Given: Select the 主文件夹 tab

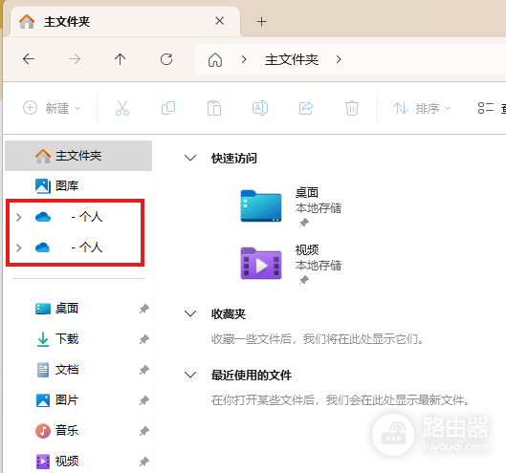Looking at the screenshot, I should tap(125, 22).
